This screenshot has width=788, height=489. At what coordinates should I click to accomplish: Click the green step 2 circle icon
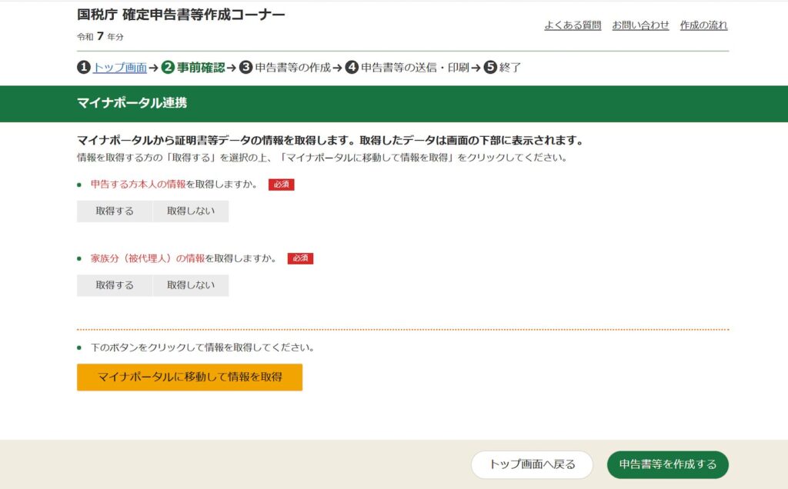[x=168, y=68]
